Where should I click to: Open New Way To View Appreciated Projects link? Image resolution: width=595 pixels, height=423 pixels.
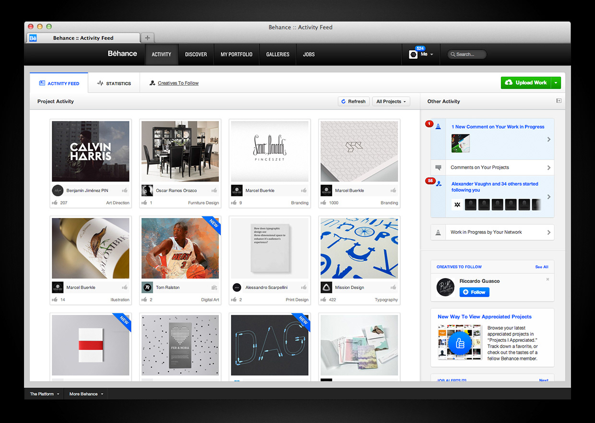(485, 317)
